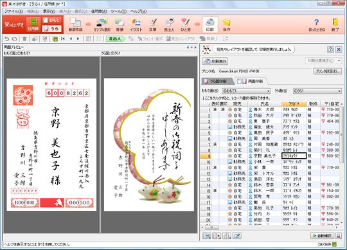Jump to first record arrow
Image resolution: width=347 pixels, height=250 pixels.
click(63, 39)
